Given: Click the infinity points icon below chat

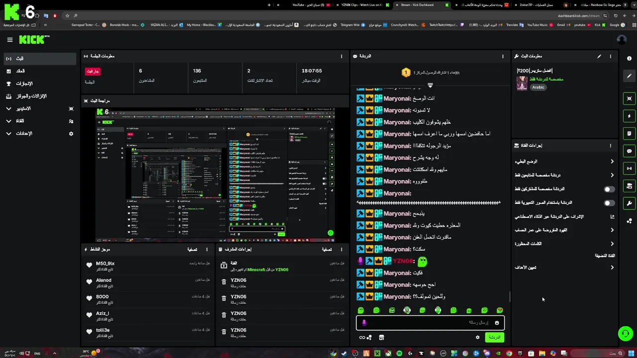Looking at the screenshot, I should 365,337.
